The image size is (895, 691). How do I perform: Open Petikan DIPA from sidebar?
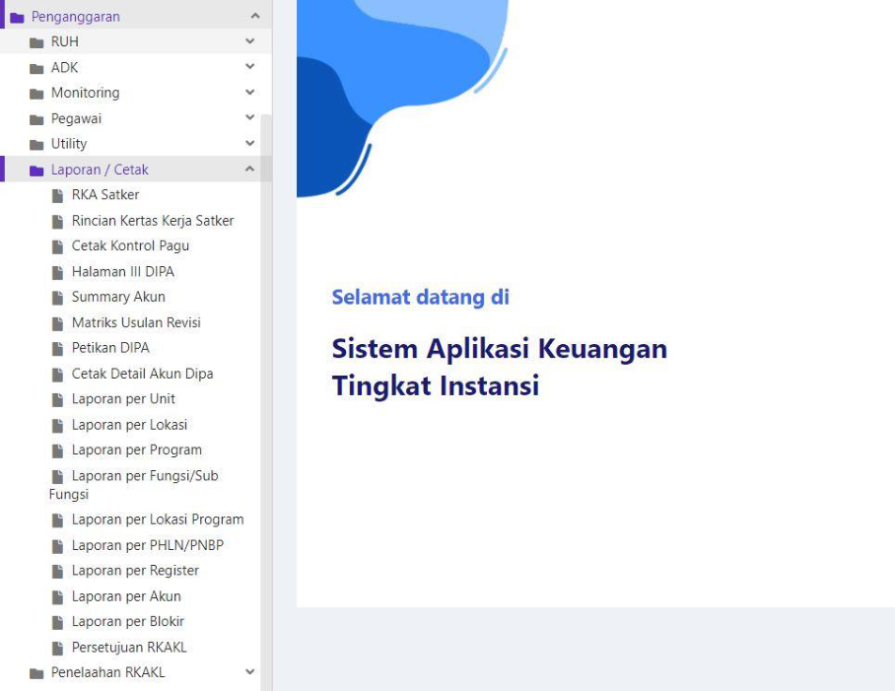[x=110, y=348]
